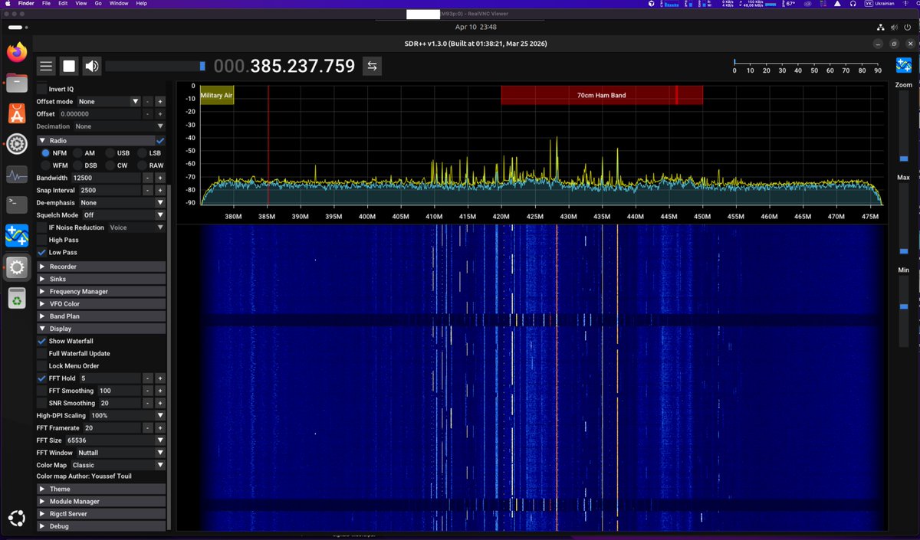Expand the Recorder section
This screenshot has width=920, height=540.
pos(101,267)
